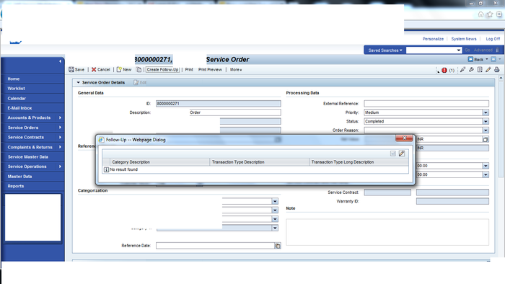Click the delete saved search trash icon

tap(497, 50)
